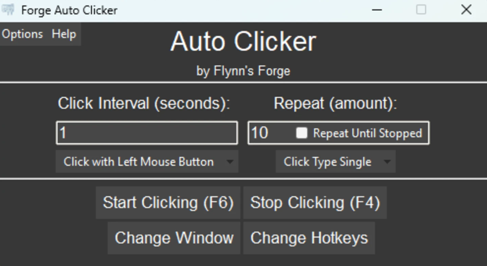Viewport: 487px width, 266px height.
Task: Expand the Click with Left Mouse Button dropdown
Action: click(x=147, y=161)
